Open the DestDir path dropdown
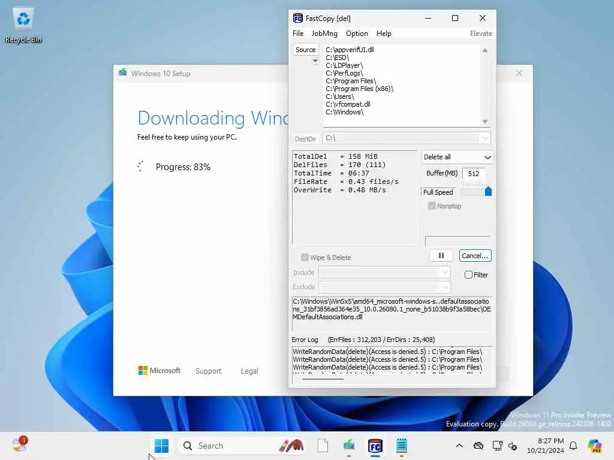 pos(485,138)
